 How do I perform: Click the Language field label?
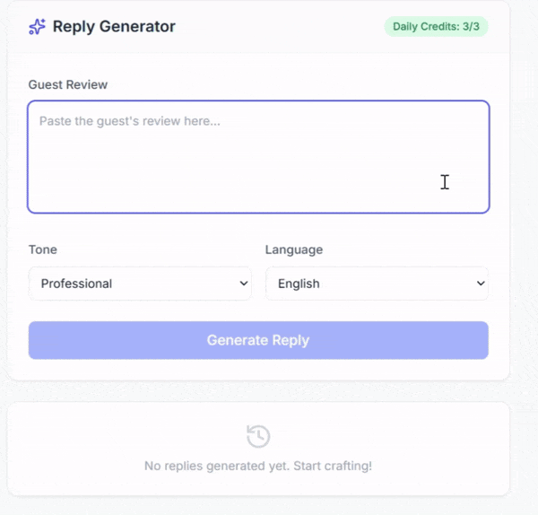(294, 249)
